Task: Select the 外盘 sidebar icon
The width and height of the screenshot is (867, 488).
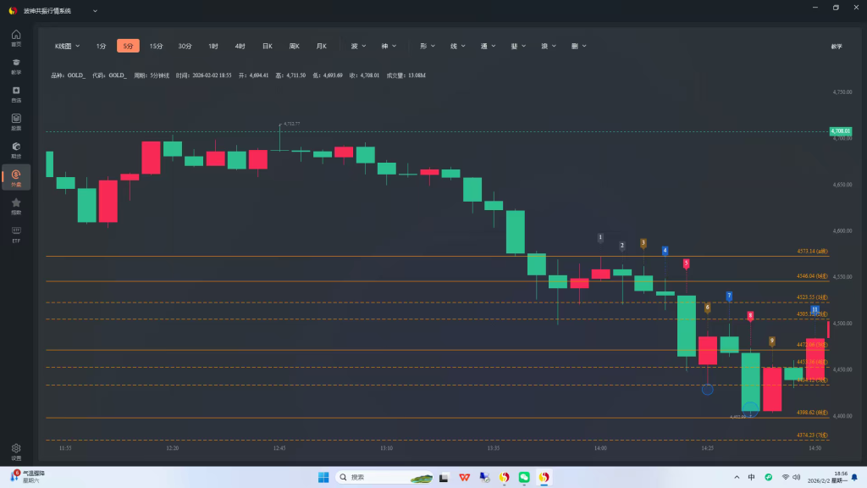Action: coord(16,176)
